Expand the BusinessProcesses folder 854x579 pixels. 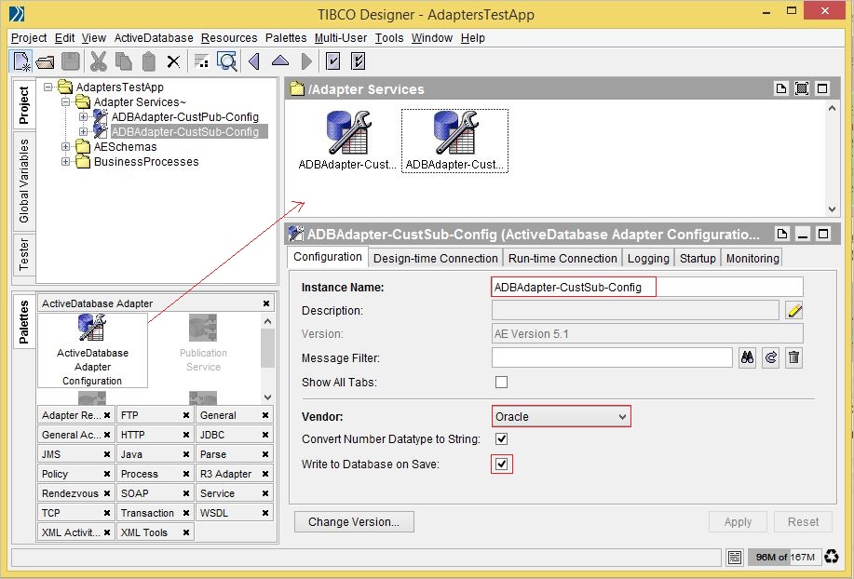pyautogui.click(x=65, y=162)
